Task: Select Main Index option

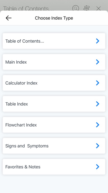Action: pyautogui.click(x=54, y=62)
